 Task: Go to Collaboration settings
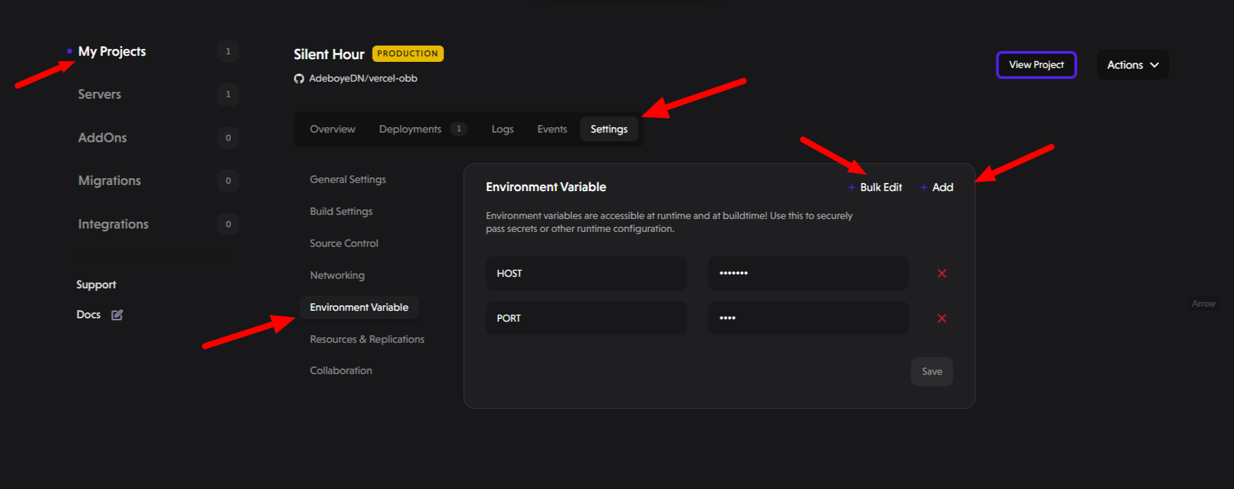point(341,371)
